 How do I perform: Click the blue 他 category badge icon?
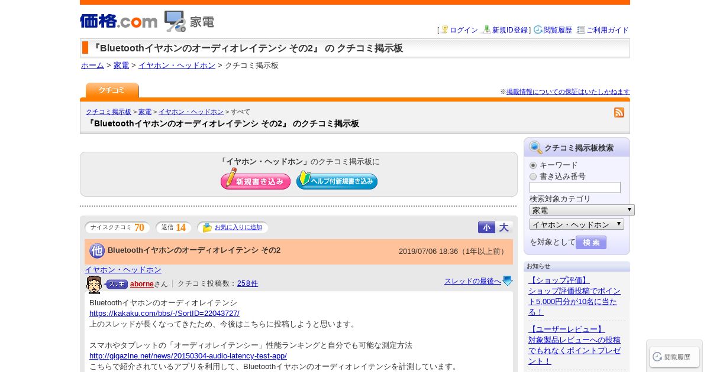pyautogui.click(x=97, y=251)
